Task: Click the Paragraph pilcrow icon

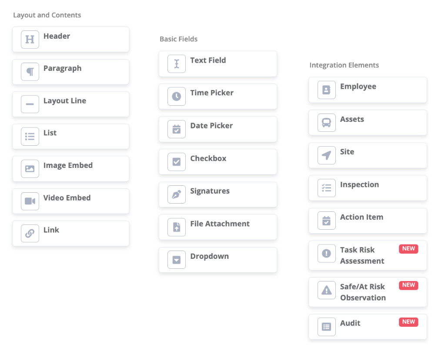Action: tap(30, 72)
